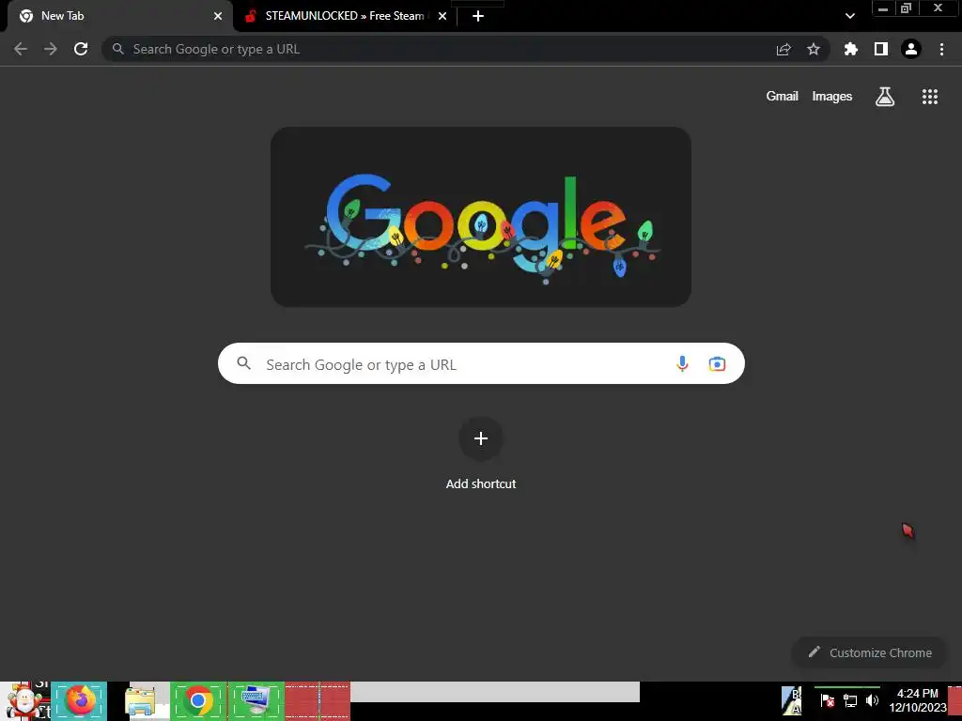The image size is (962, 721).
Task: Switch to the STEAMUNLOCKED tab
Action: pyautogui.click(x=346, y=16)
